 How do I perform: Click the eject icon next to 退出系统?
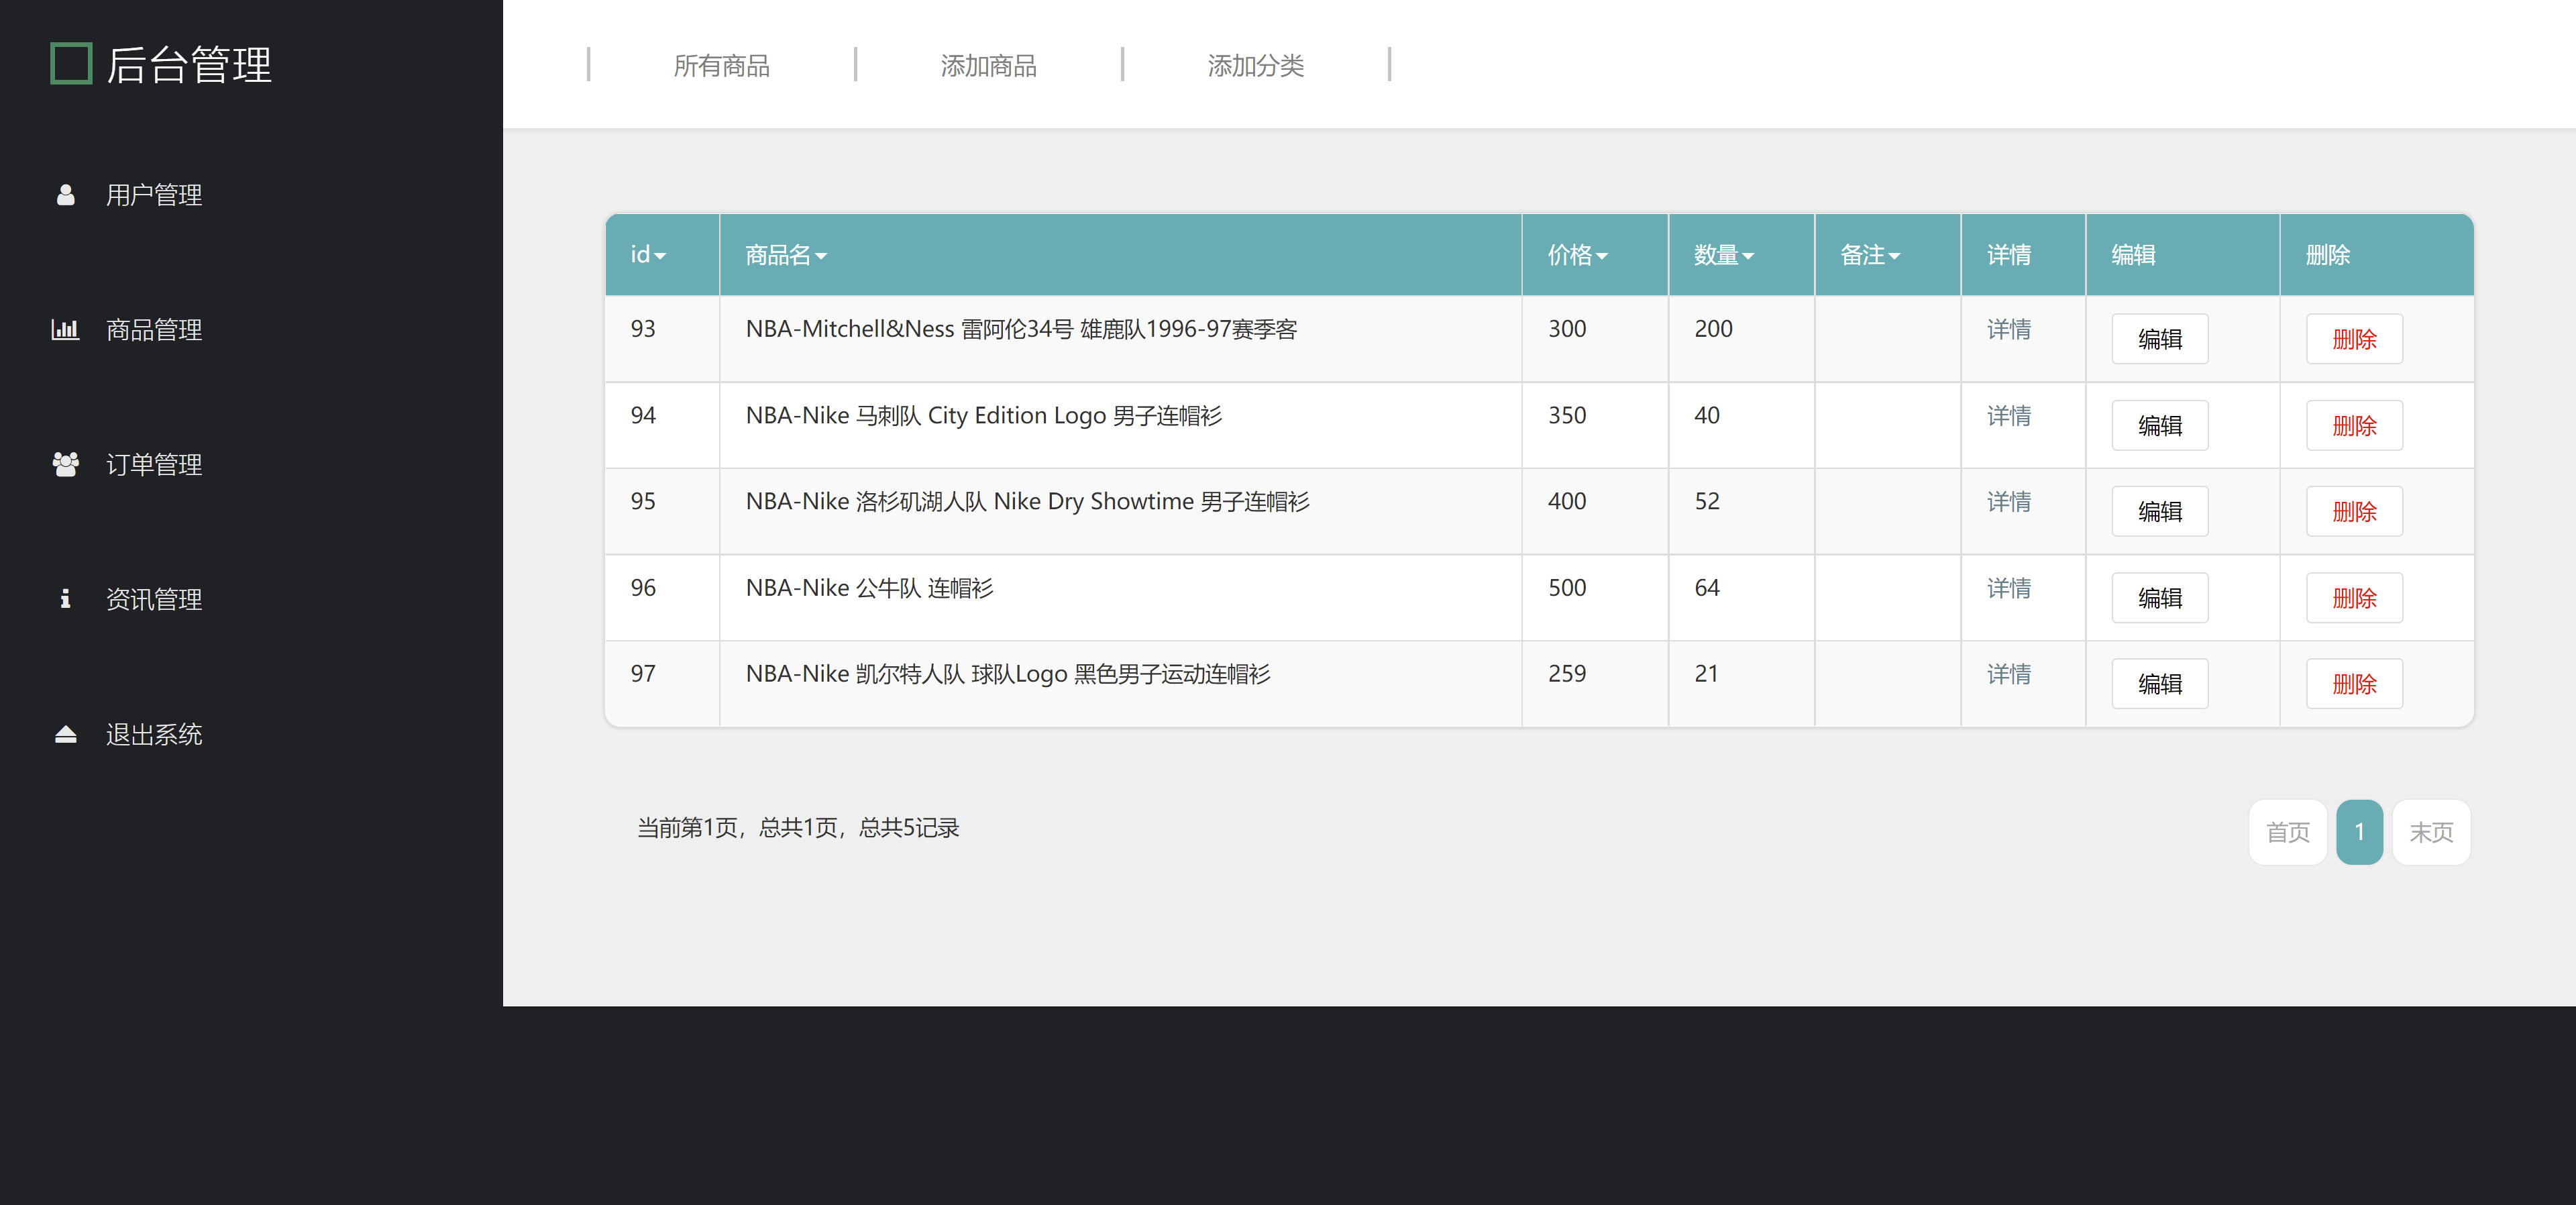65,735
